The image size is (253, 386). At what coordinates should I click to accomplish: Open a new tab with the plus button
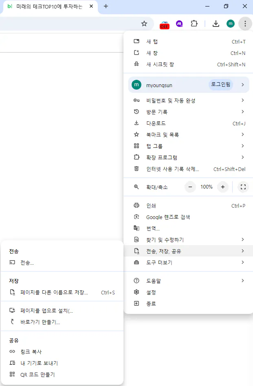(x=106, y=6)
